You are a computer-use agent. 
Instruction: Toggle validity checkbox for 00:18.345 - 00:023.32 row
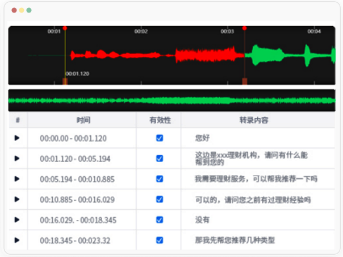(x=160, y=241)
